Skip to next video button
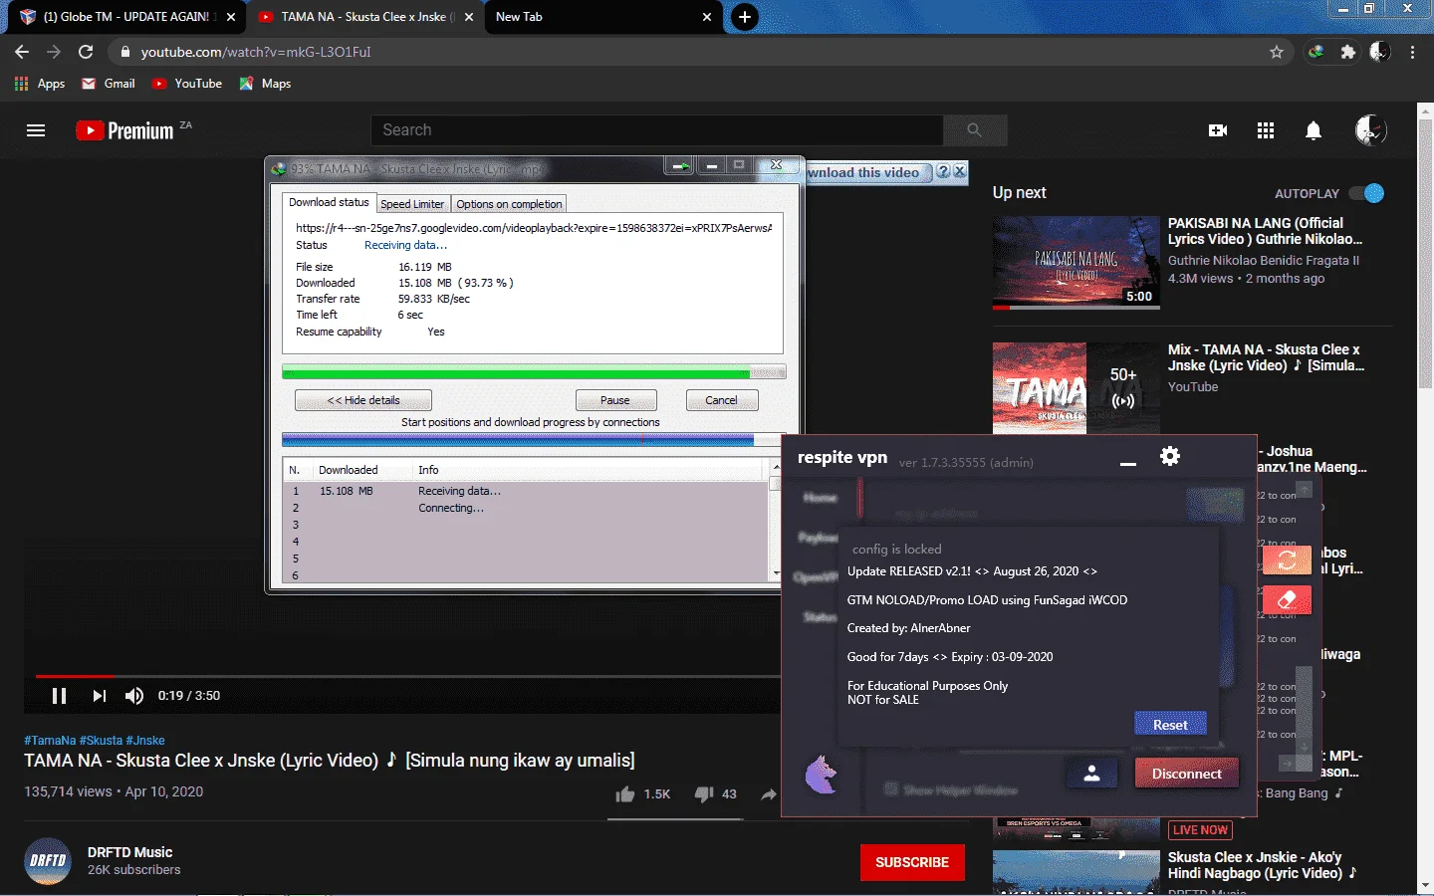This screenshot has height=896, width=1434. pyautogui.click(x=99, y=696)
